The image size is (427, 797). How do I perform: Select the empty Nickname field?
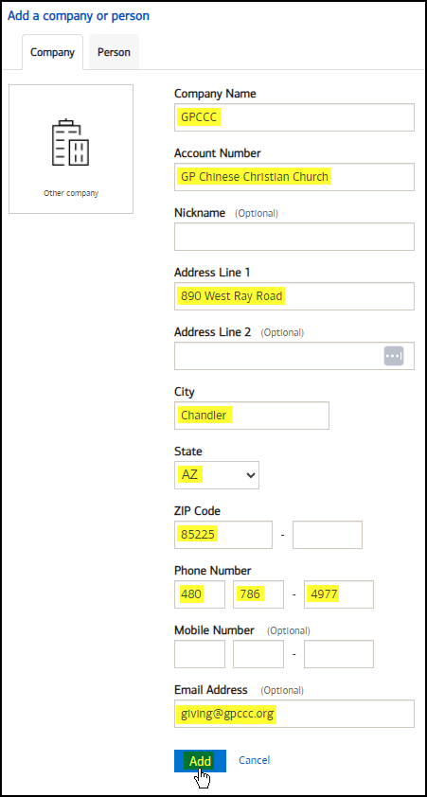pos(294,237)
